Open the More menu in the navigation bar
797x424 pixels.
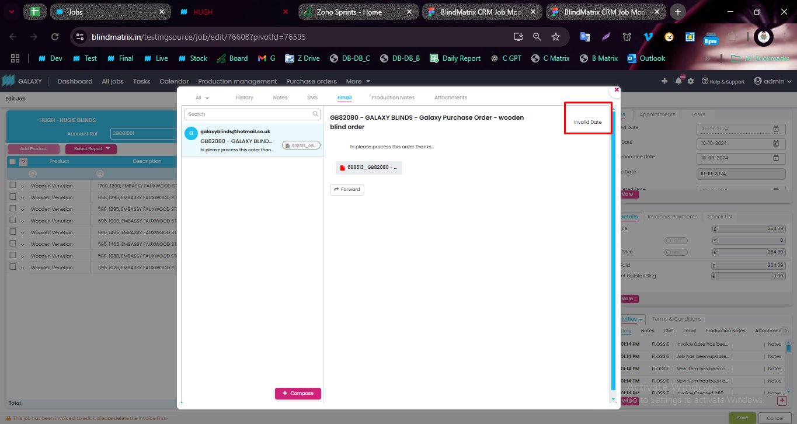pyautogui.click(x=358, y=81)
